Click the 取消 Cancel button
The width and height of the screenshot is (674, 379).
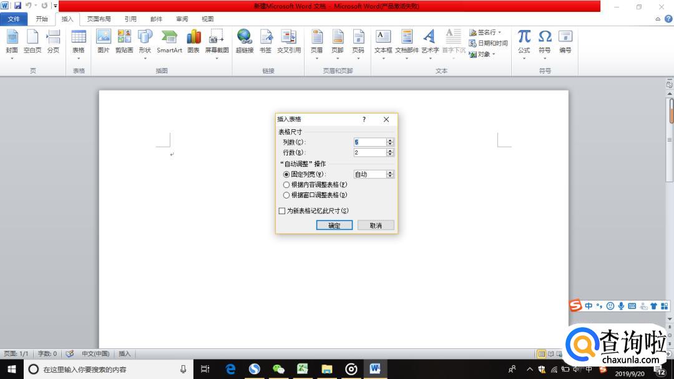point(376,225)
